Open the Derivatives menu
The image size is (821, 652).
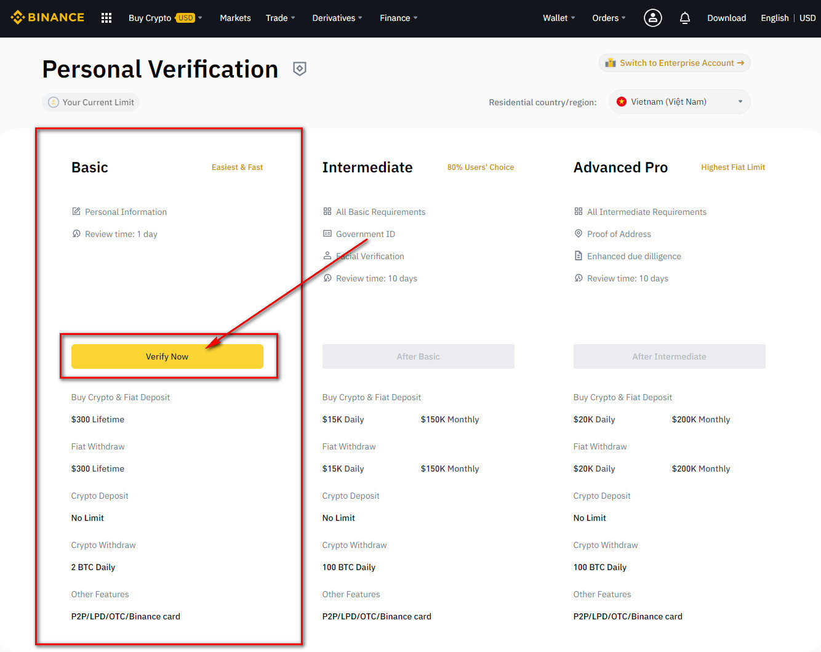[x=337, y=18]
